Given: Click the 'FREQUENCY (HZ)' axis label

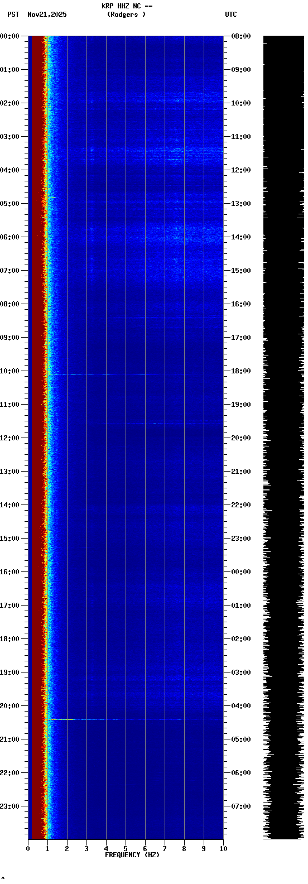Looking at the screenshot, I should tap(132, 855).
